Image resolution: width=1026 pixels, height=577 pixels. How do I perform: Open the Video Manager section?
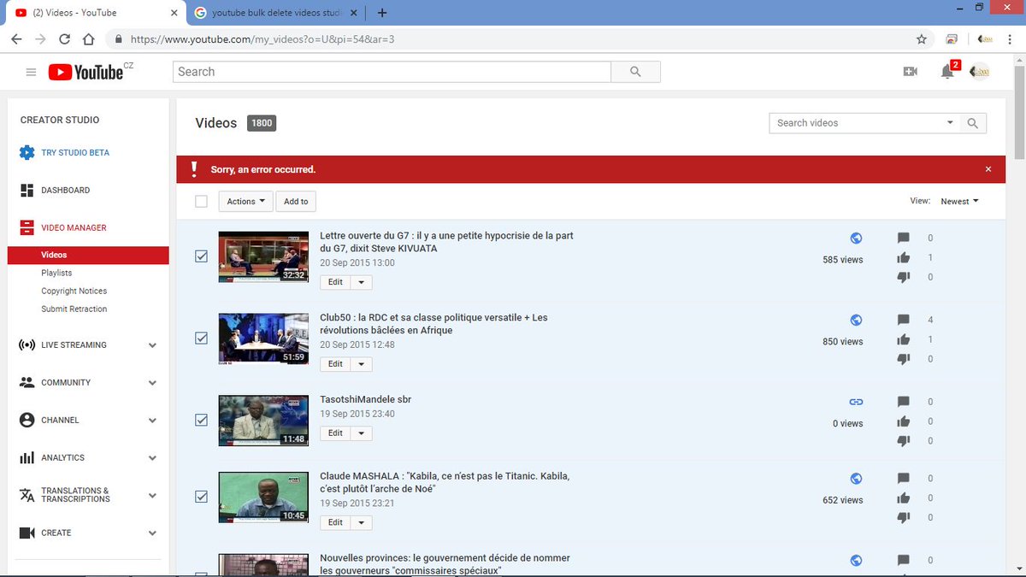click(x=74, y=227)
